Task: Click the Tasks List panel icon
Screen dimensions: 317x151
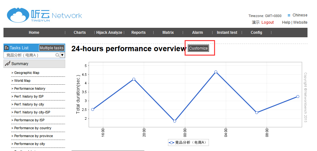Action: (7, 48)
